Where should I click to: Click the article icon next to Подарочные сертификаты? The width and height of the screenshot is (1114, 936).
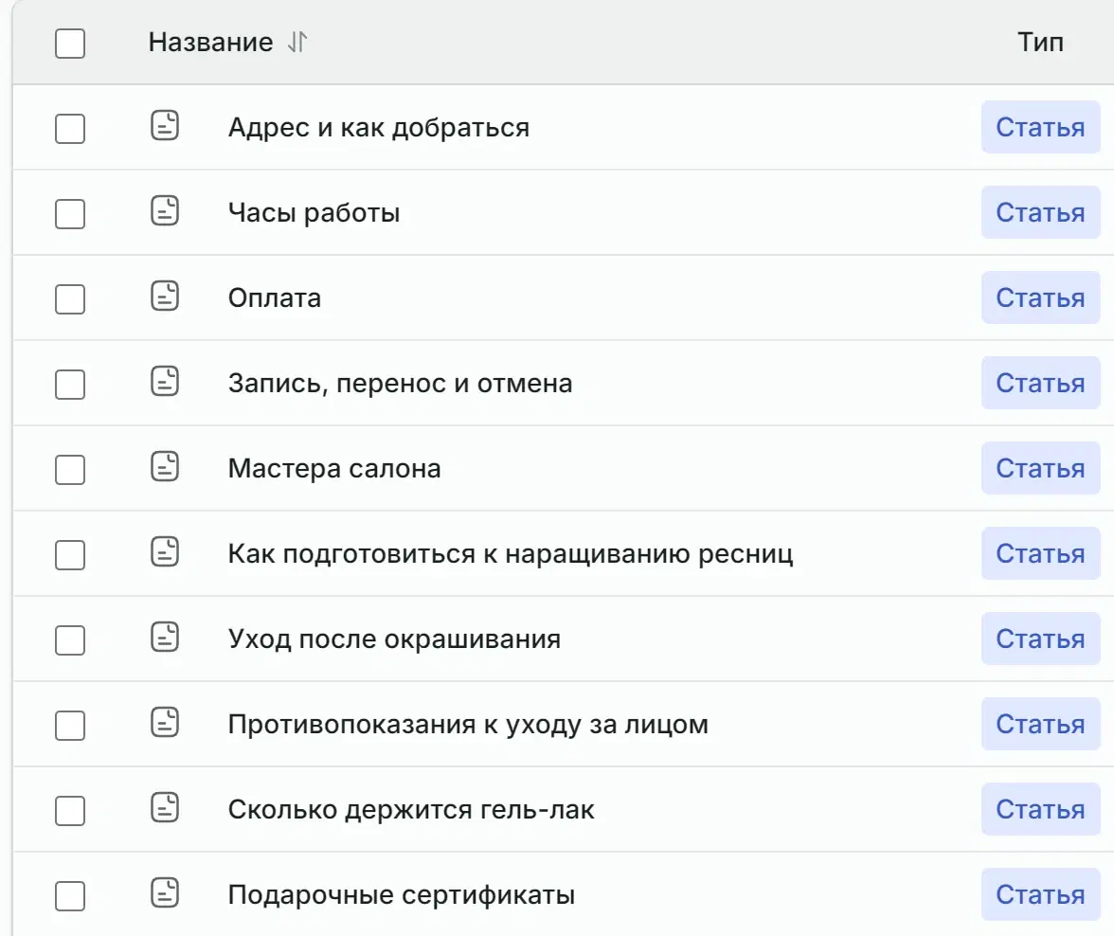pos(165,893)
